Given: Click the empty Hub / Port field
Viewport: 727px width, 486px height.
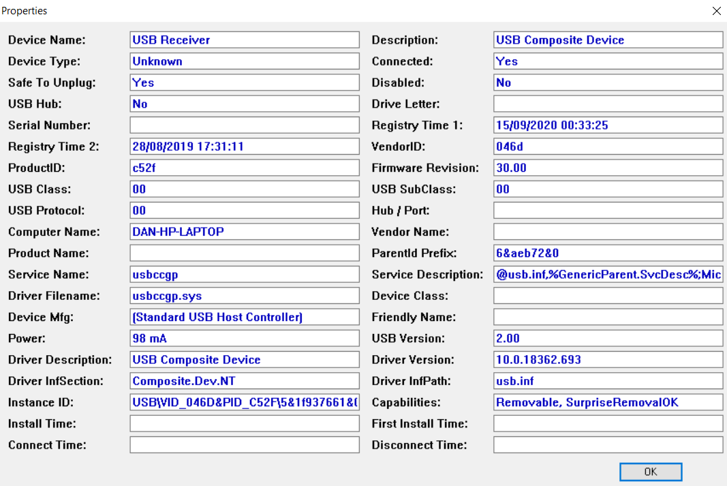Looking at the screenshot, I should (608, 211).
